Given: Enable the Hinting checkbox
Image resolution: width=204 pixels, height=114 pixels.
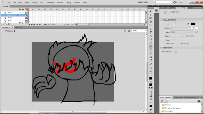Looking at the screenshot, I should coord(187,36).
